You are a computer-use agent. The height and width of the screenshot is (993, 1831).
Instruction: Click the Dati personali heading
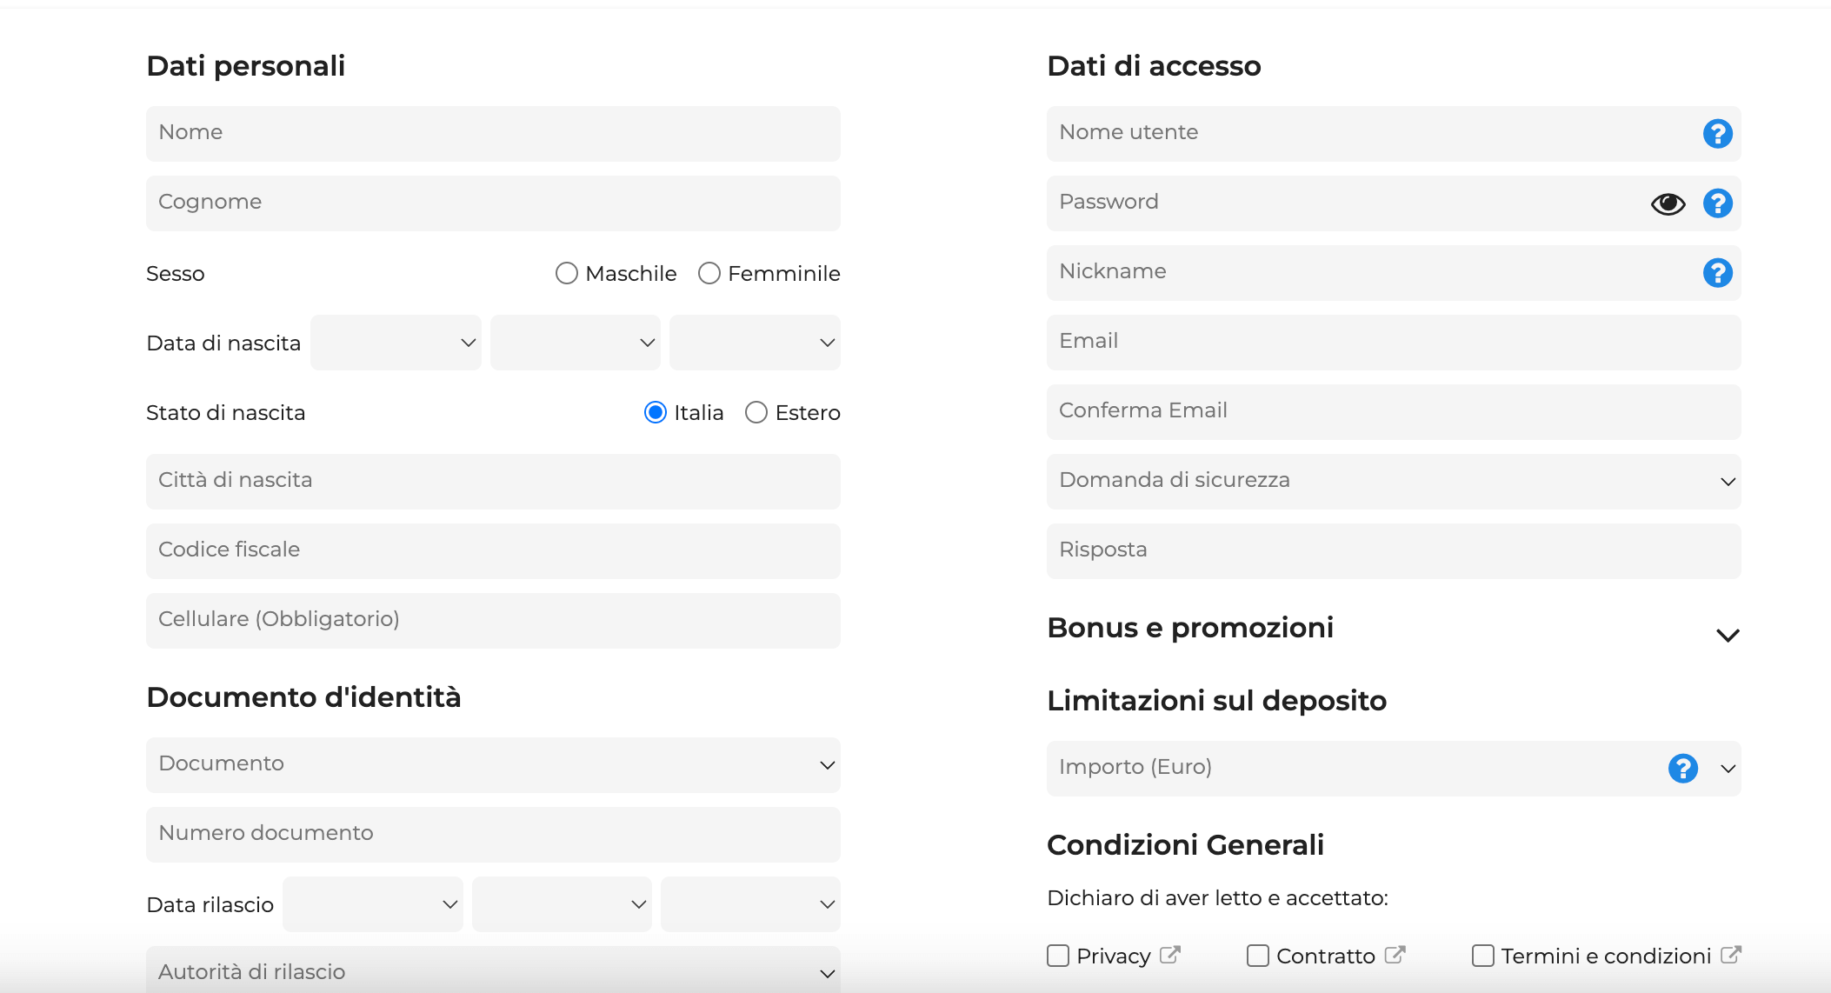(246, 66)
